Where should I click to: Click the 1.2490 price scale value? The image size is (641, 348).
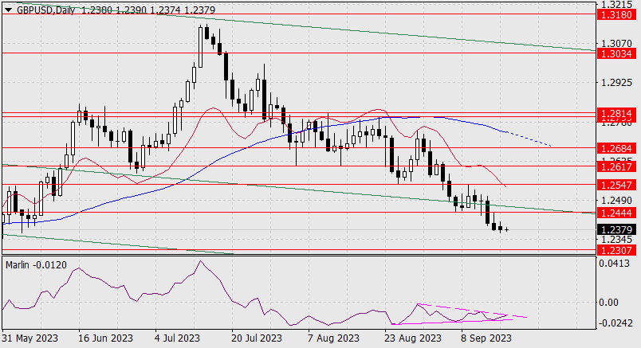pos(616,201)
